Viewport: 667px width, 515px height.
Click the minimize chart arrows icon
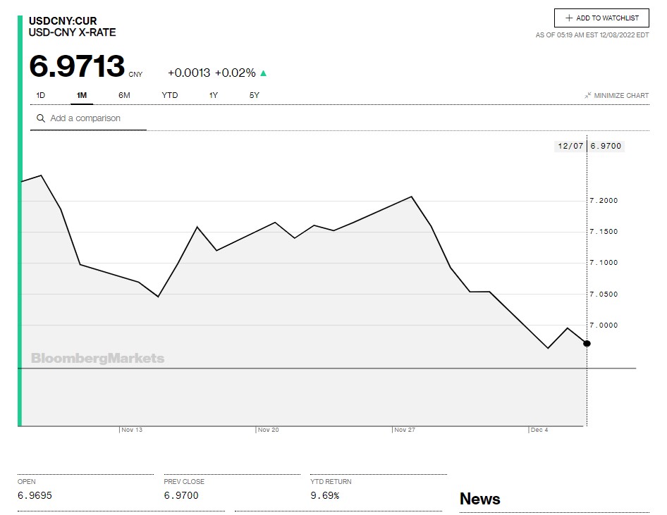[587, 95]
